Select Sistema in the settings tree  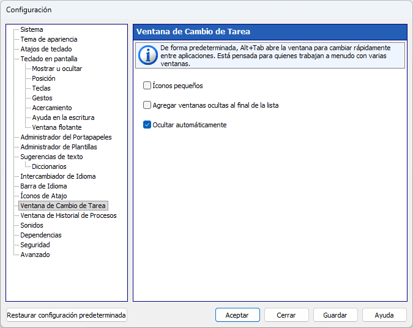[32, 29]
